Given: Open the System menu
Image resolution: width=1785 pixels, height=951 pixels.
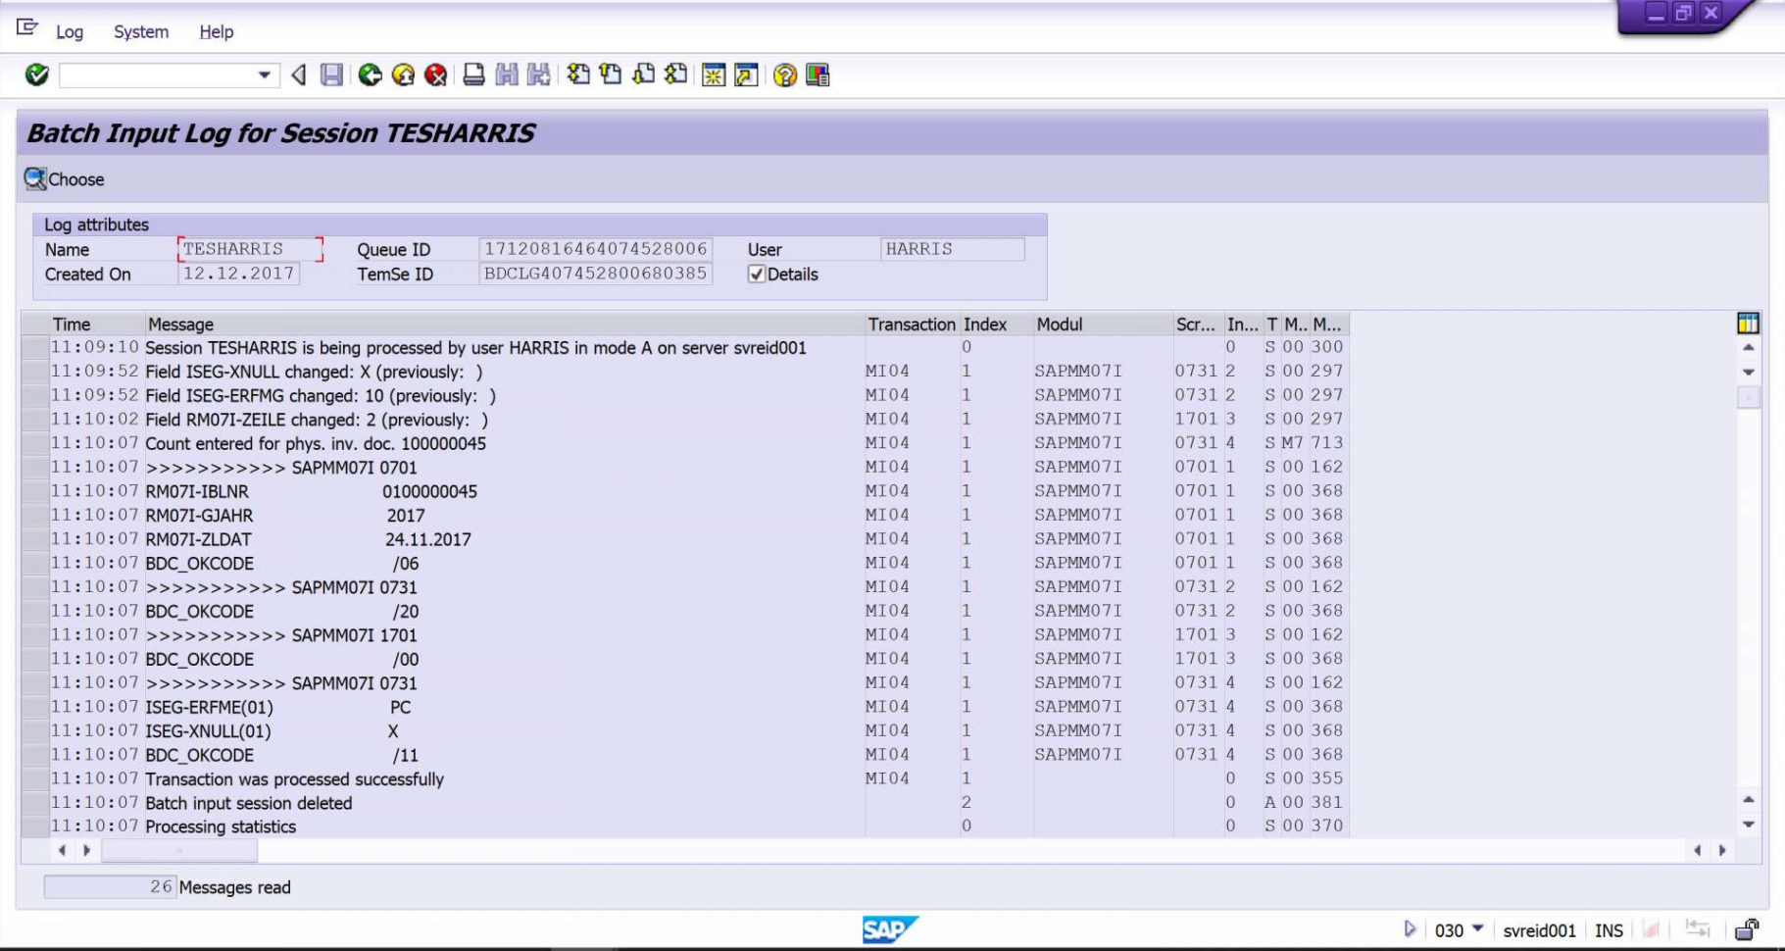Looking at the screenshot, I should click(140, 32).
